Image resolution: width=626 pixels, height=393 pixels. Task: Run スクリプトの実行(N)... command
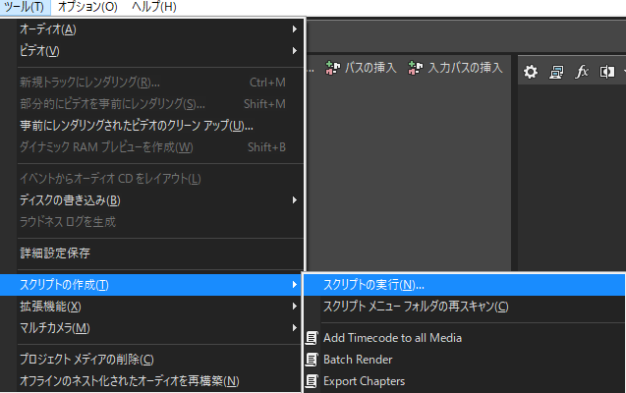point(464,285)
